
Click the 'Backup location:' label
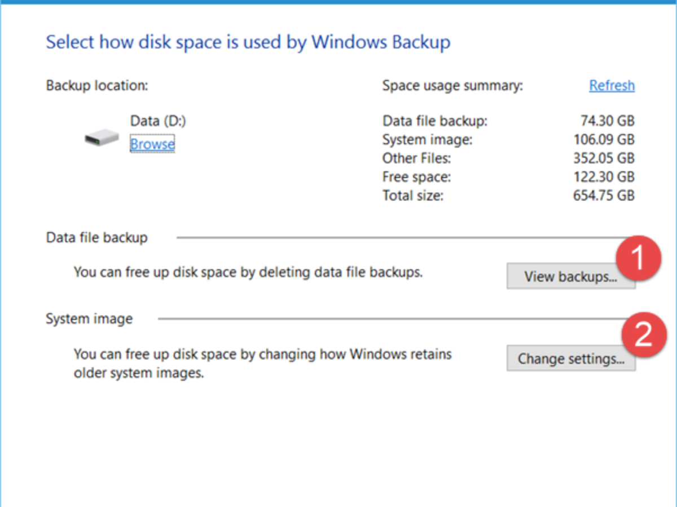coord(97,86)
